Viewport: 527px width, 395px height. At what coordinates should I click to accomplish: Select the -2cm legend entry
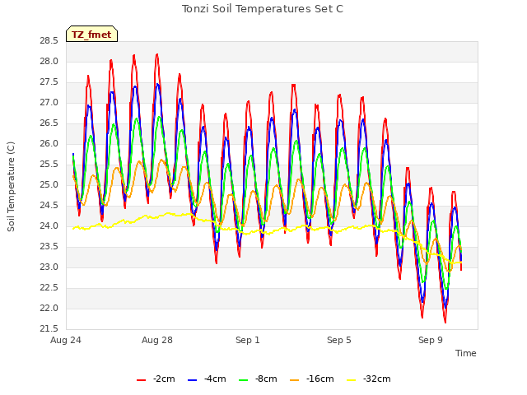click(156, 379)
